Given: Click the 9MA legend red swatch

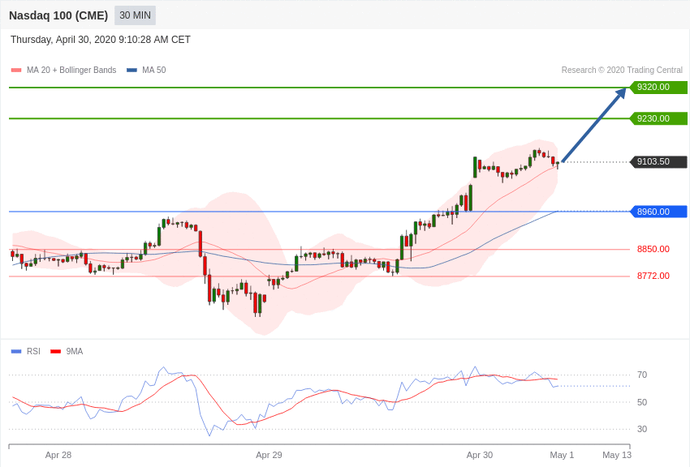Looking at the screenshot, I should (x=55, y=351).
